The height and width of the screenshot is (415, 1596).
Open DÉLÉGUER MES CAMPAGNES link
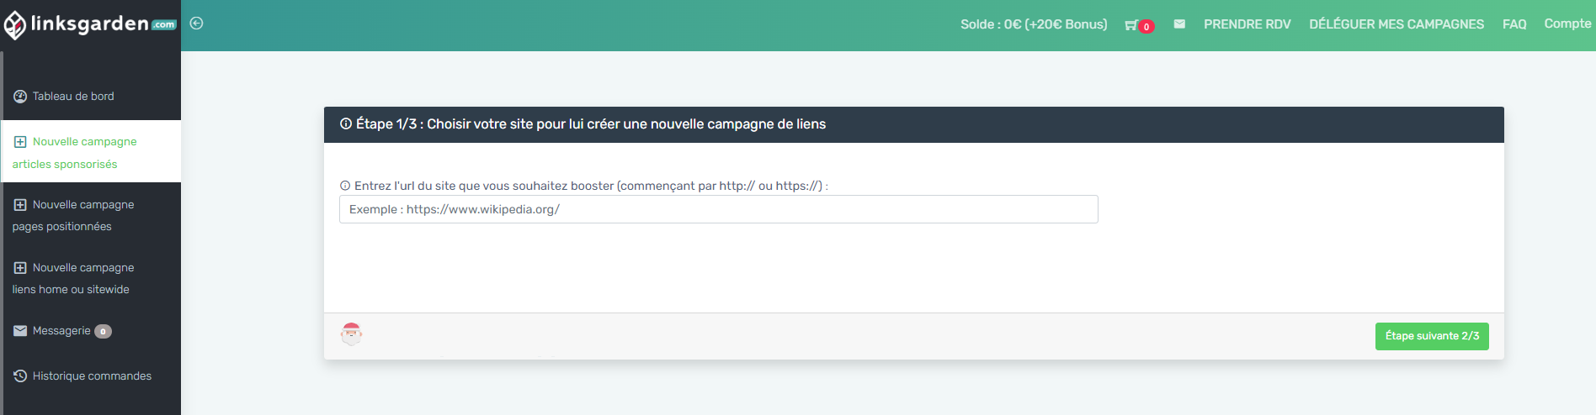click(x=1396, y=24)
